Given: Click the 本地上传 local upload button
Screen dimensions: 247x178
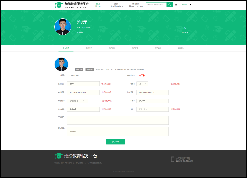Looking at the screenshot, I should click(90, 70).
